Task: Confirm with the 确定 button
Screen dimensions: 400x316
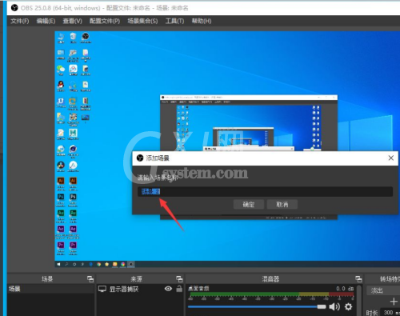Action: 249,205
